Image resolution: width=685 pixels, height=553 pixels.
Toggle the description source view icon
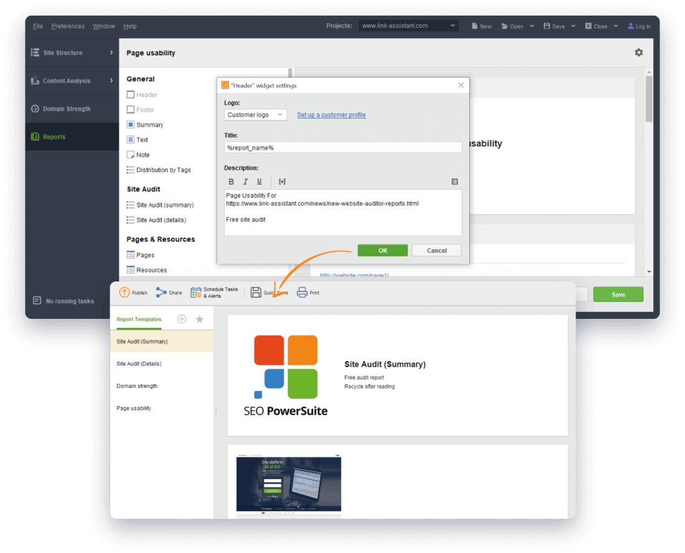point(454,181)
